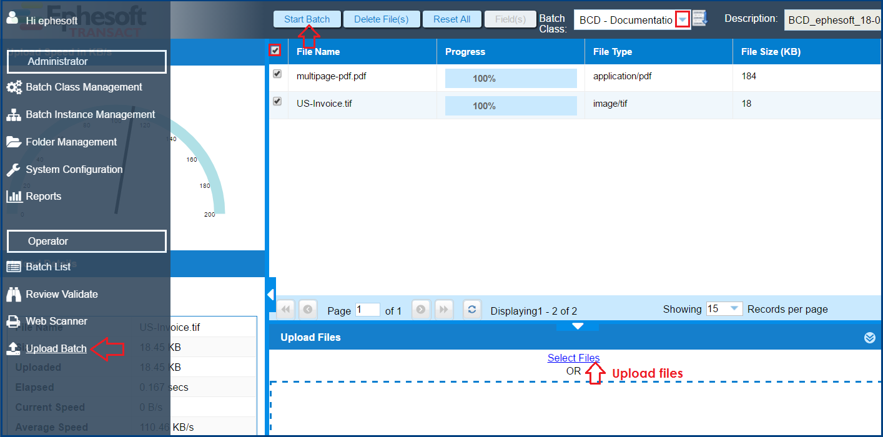
Task: Go to the previous page of results
Action: pos(308,309)
